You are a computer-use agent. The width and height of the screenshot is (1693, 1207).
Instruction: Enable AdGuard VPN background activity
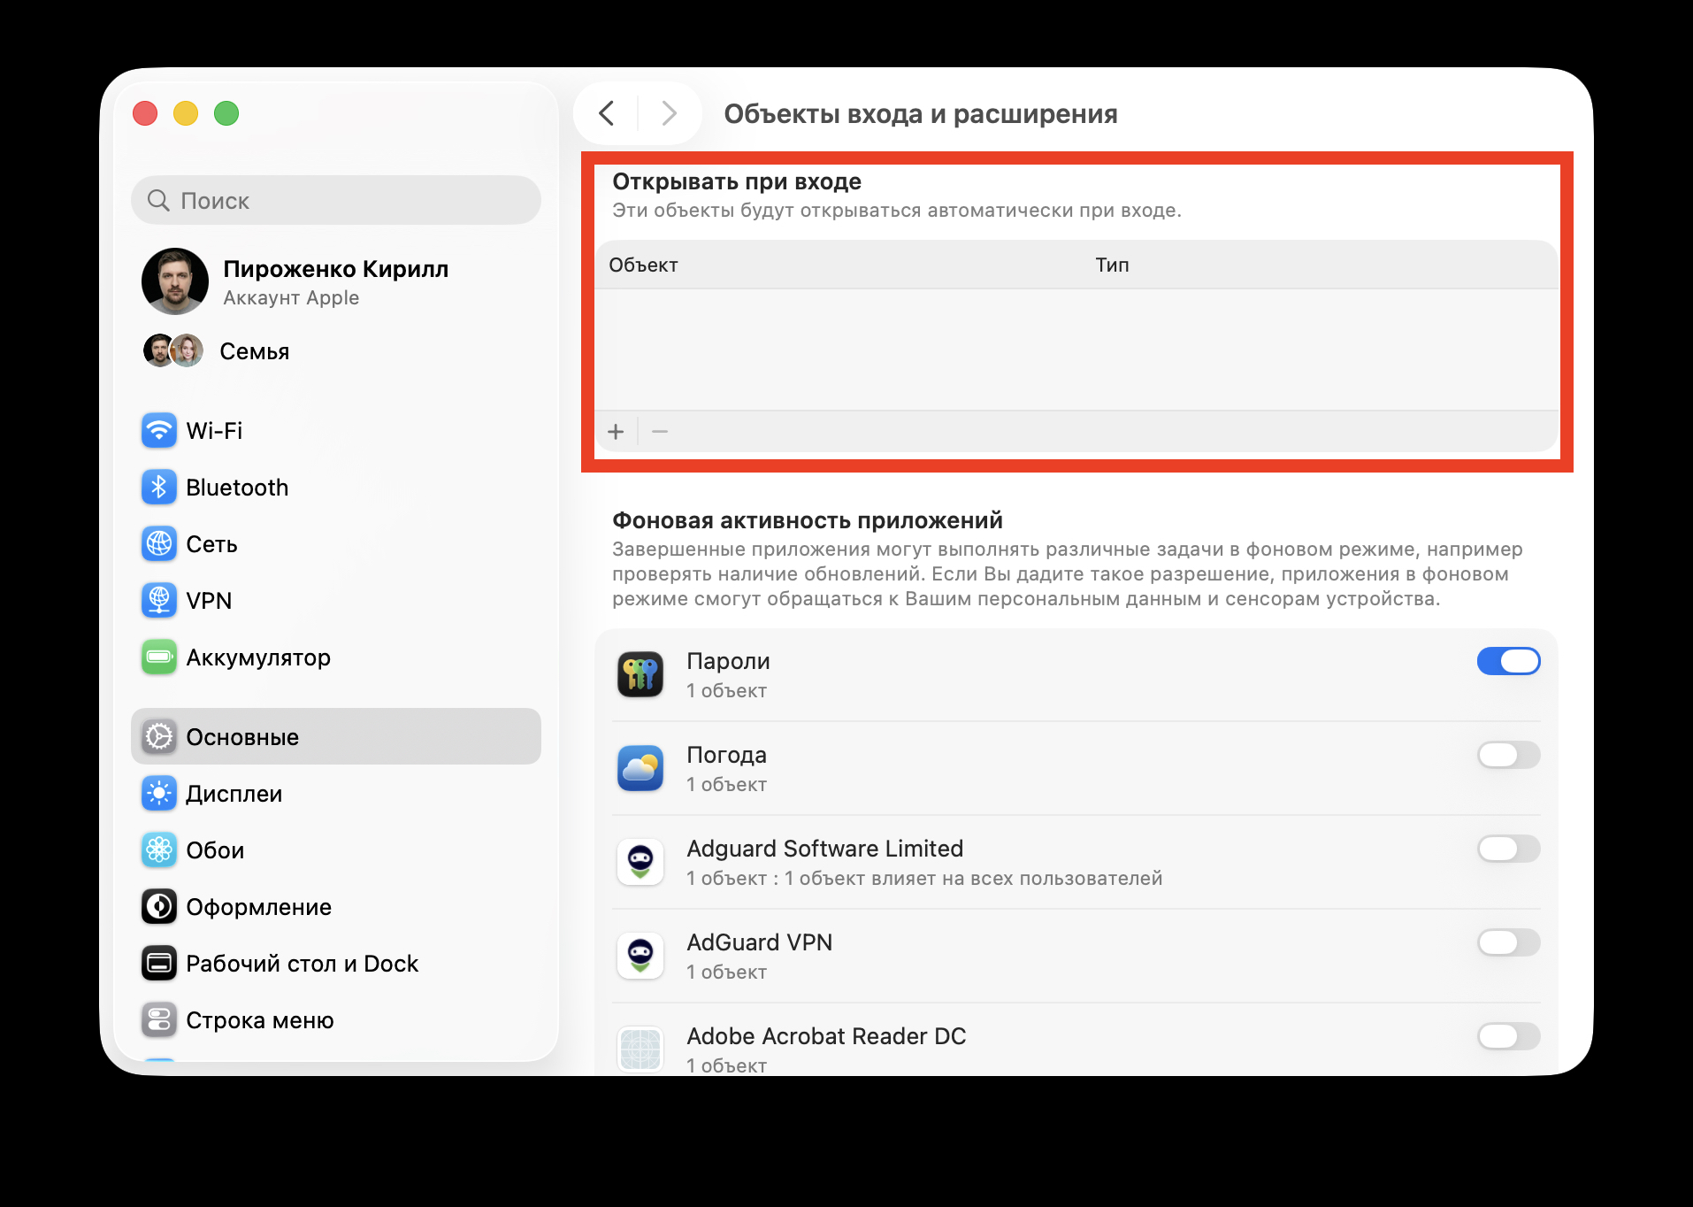tap(1508, 942)
